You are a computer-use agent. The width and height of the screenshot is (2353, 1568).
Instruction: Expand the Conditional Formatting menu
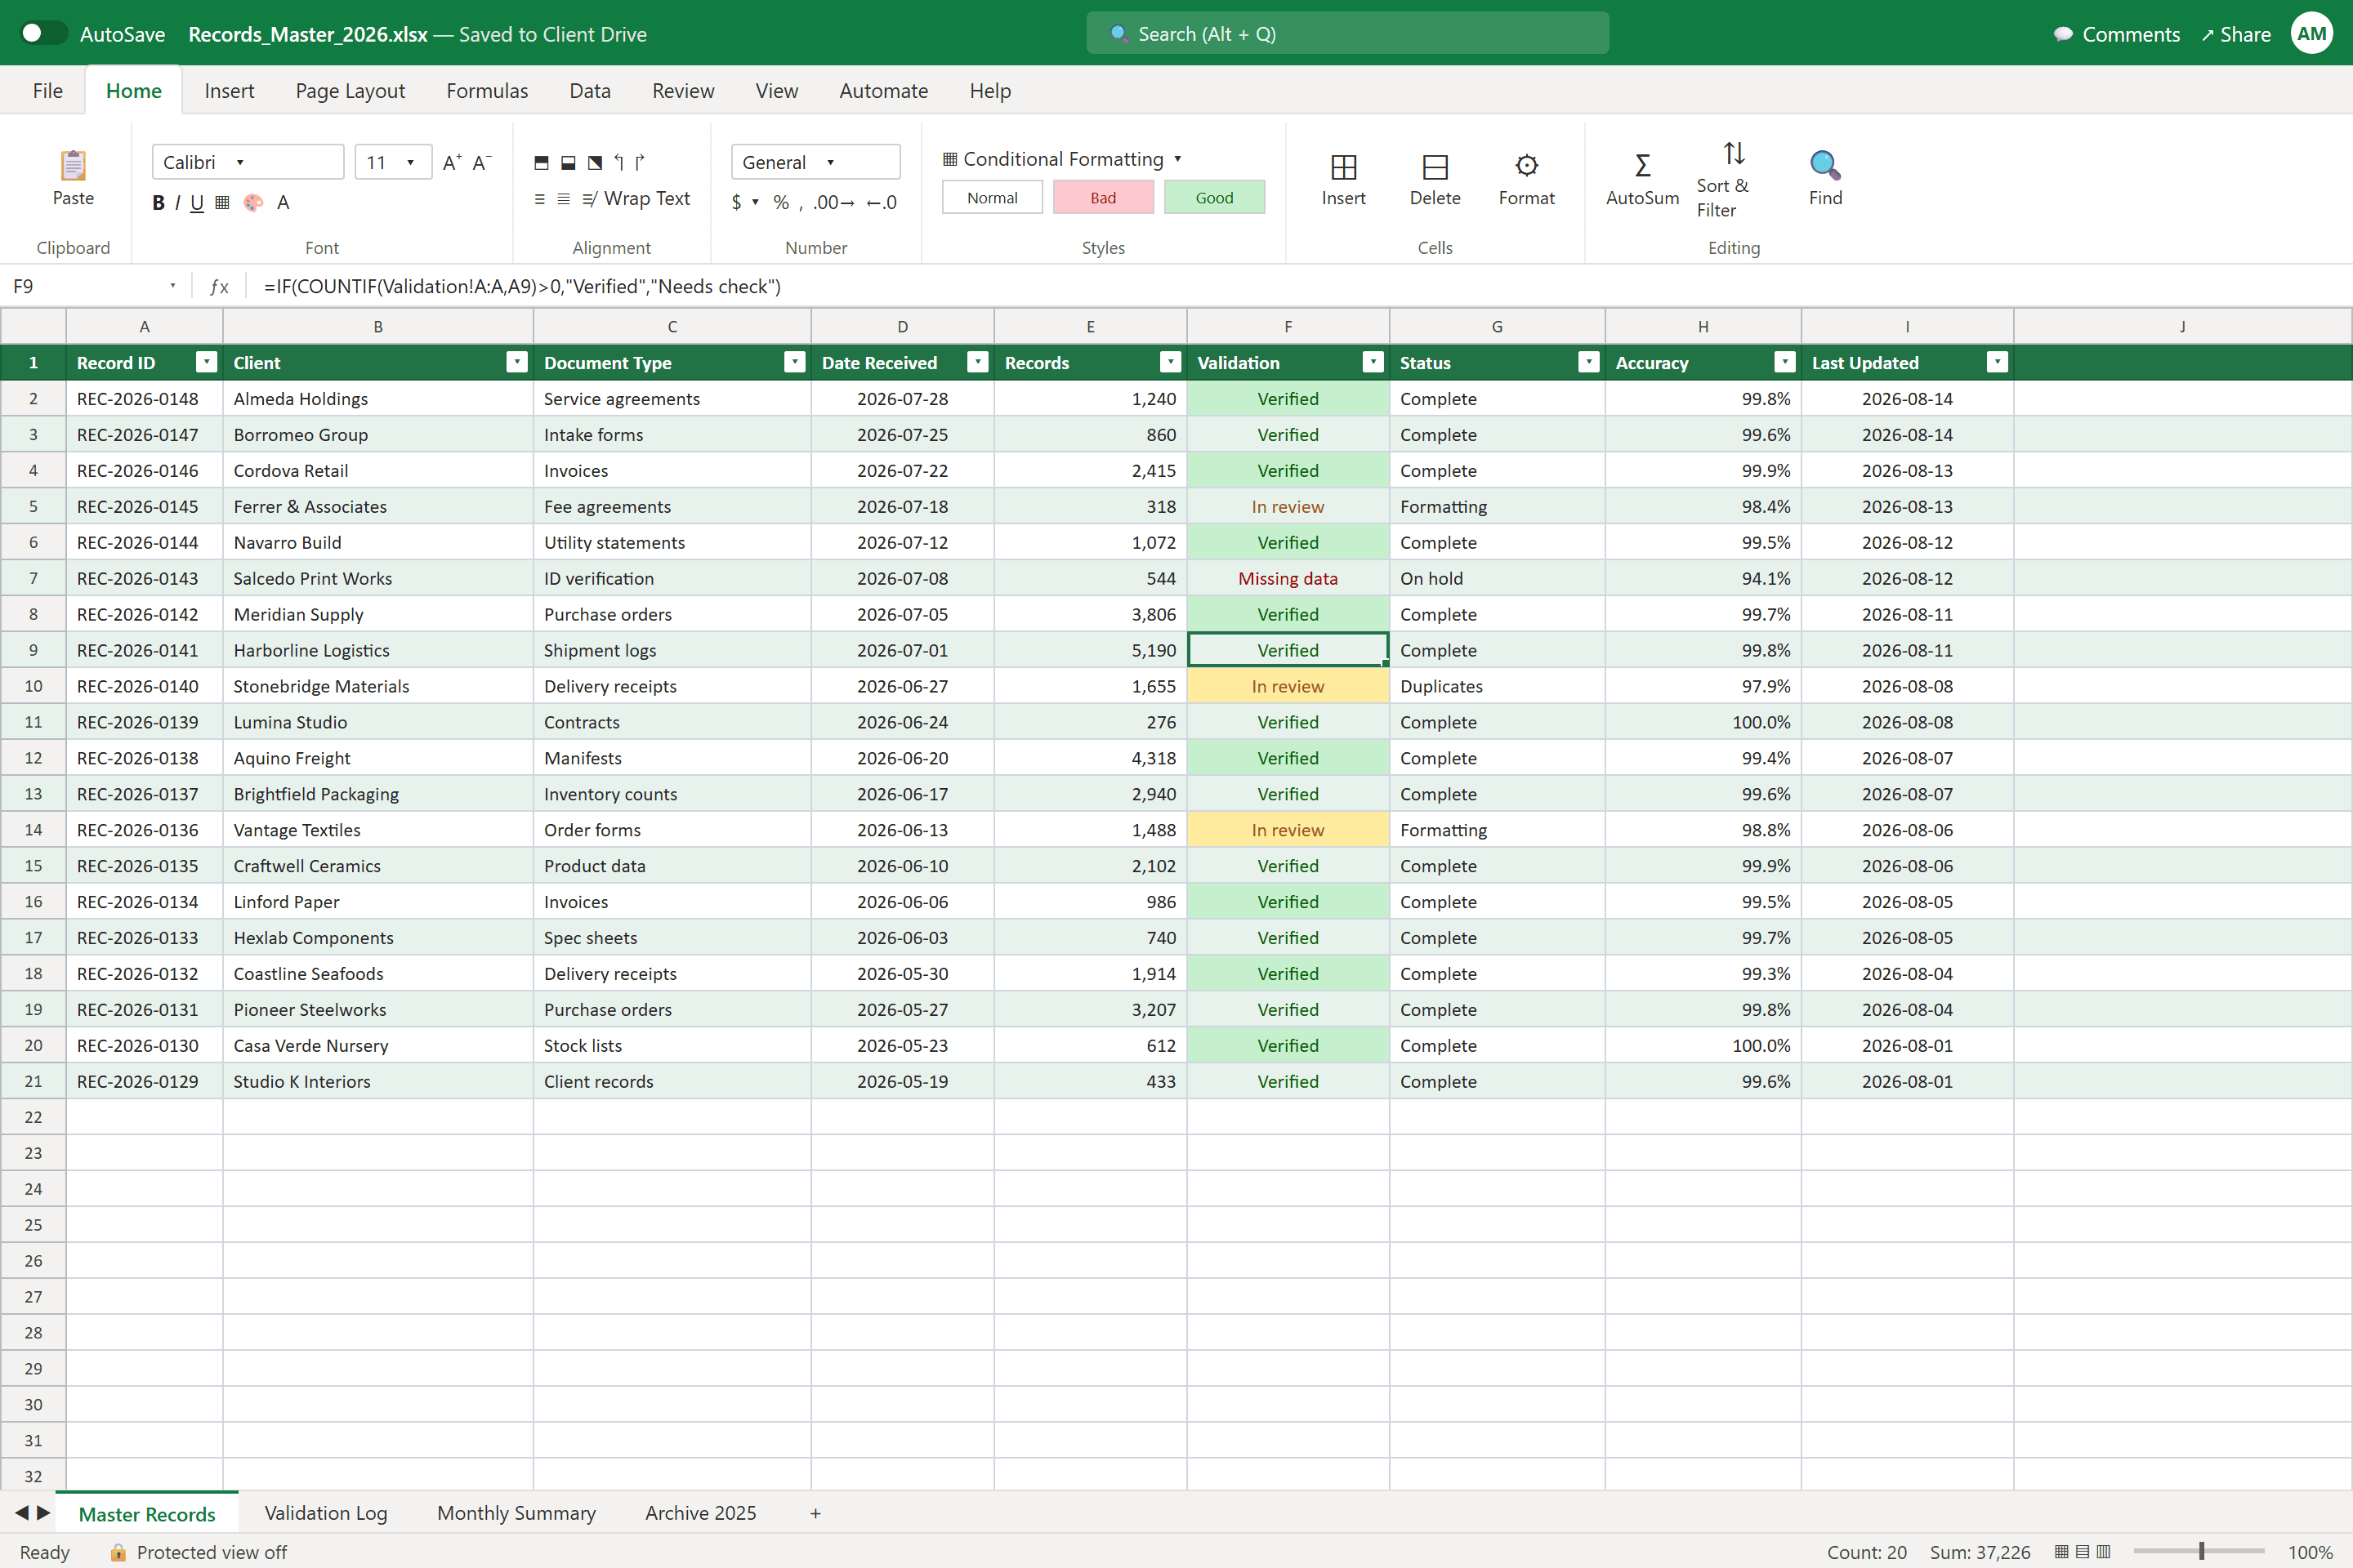click(x=1062, y=159)
